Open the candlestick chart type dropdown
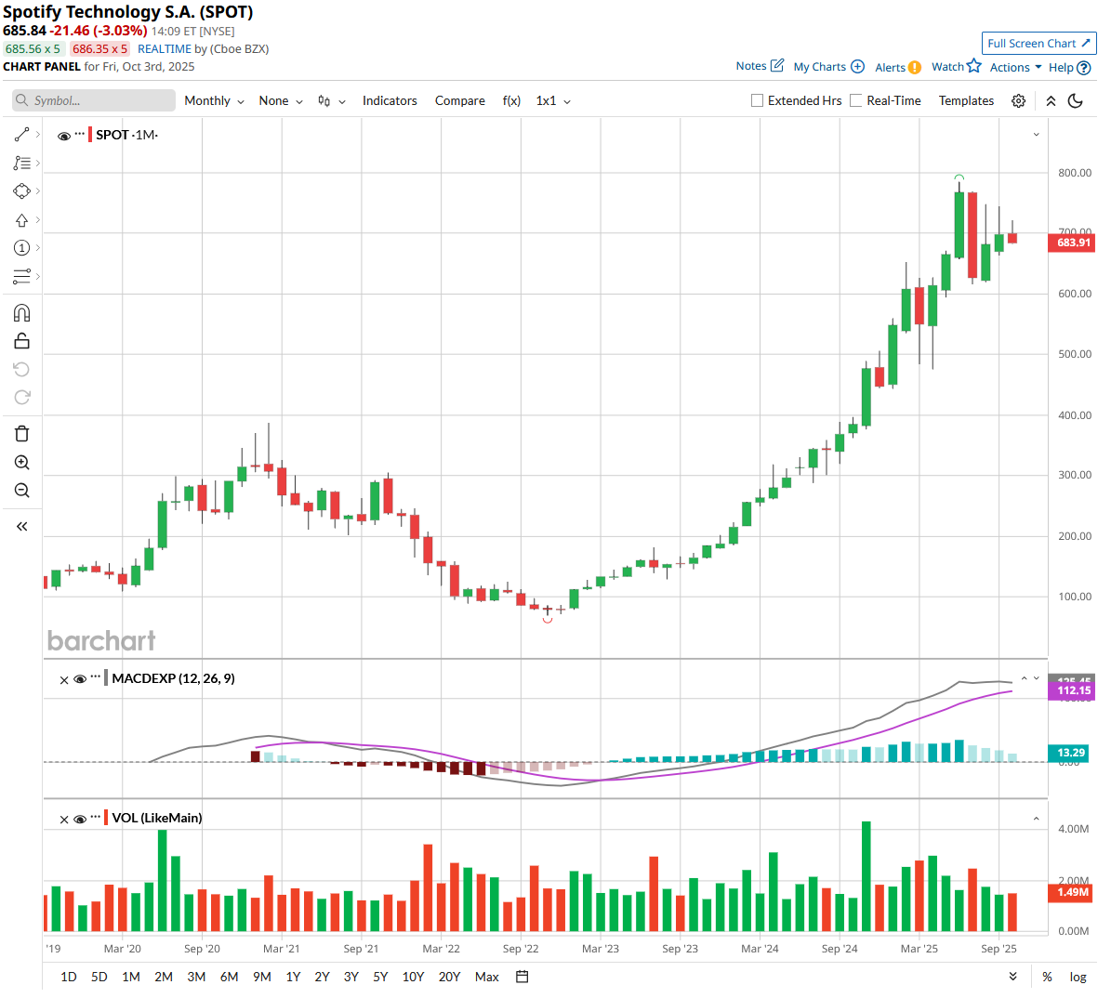This screenshot has width=1111, height=998. [332, 100]
